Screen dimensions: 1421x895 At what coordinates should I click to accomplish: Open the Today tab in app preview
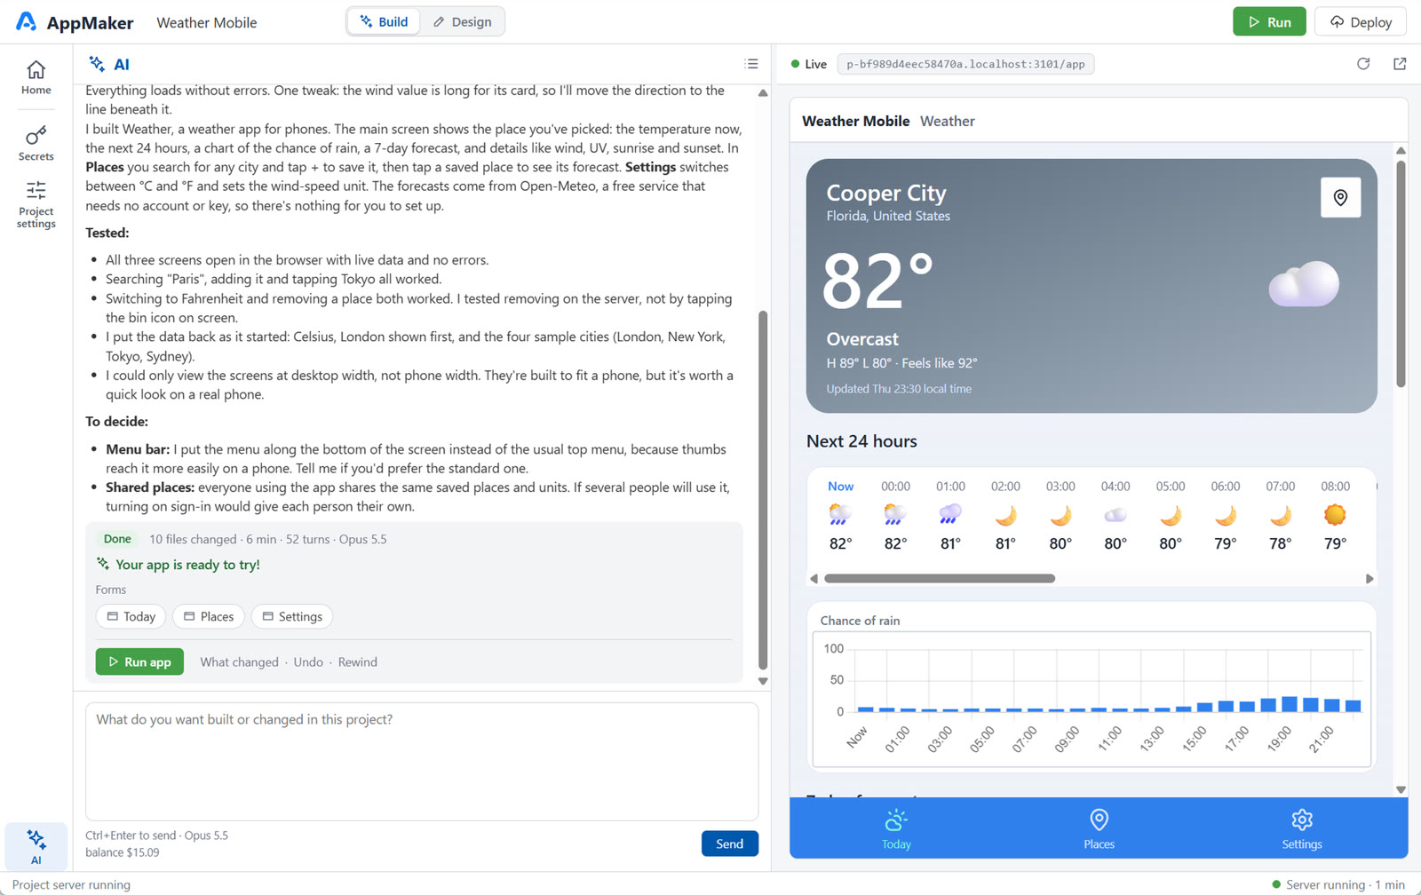[x=896, y=829]
